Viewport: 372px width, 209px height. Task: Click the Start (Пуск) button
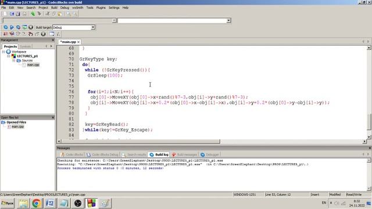(x=8, y=203)
